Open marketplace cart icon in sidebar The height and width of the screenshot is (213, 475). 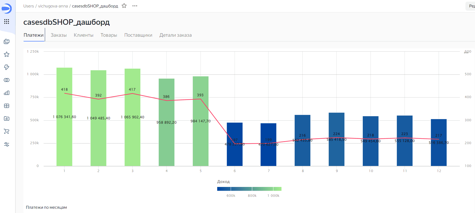[x=7, y=131]
